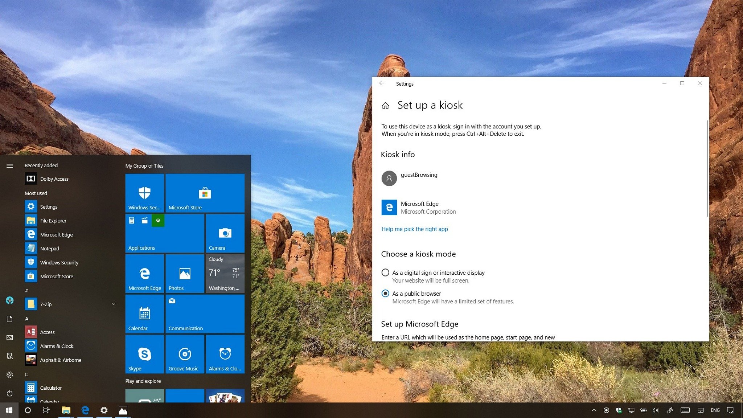Click 'Set up Microsoft Edge' section heading
This screenshot has height=418, width=743.
coord(419,323)
